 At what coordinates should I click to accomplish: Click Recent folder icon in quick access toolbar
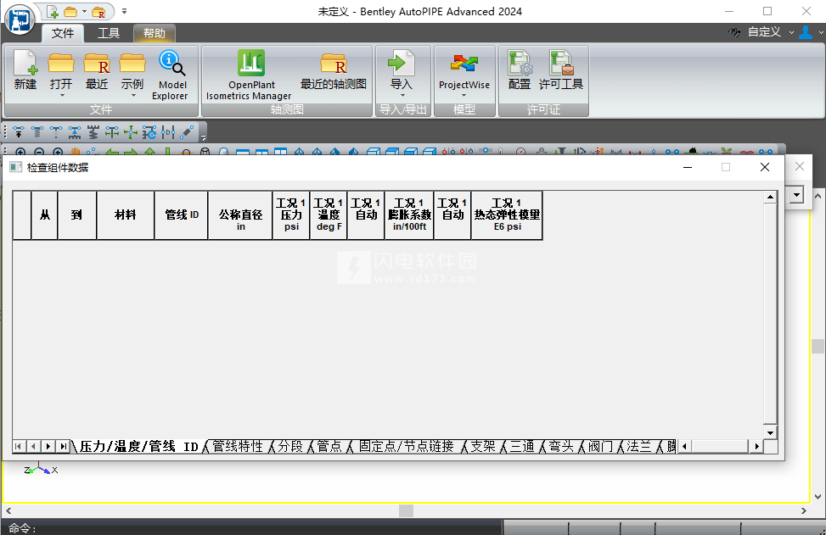(98, 12)
